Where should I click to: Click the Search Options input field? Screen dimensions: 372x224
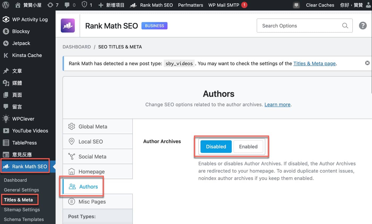[x=305, y=26]
